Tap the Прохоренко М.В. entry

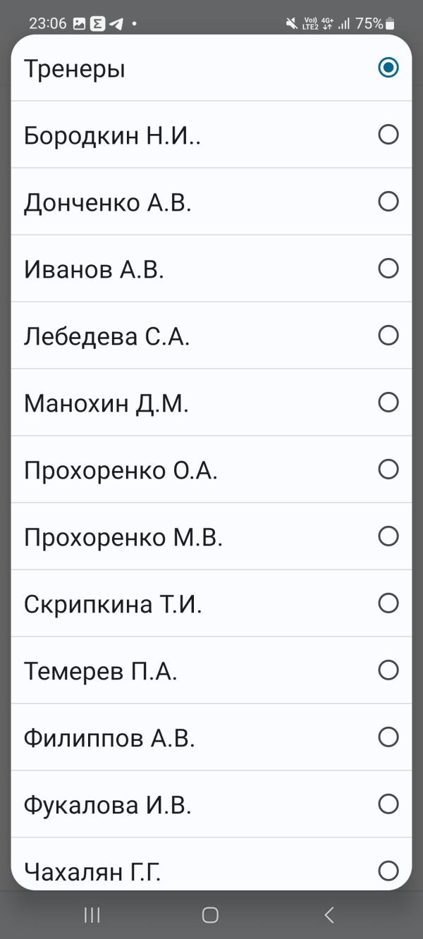coord(211,536)
